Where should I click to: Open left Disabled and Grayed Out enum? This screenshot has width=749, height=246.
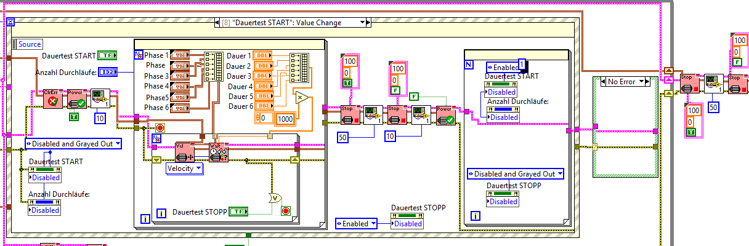(x=73, y=144)
